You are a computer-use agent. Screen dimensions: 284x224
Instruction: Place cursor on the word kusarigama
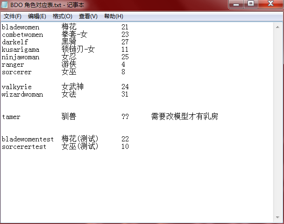(21, 50)
